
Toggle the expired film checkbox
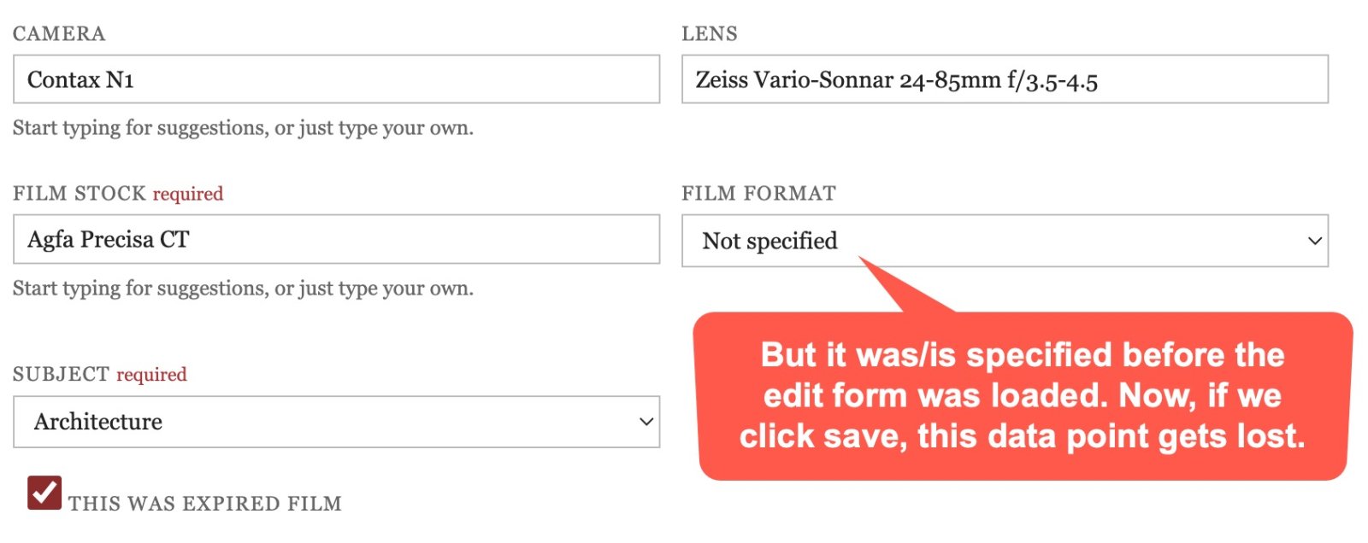pos(44,493)
